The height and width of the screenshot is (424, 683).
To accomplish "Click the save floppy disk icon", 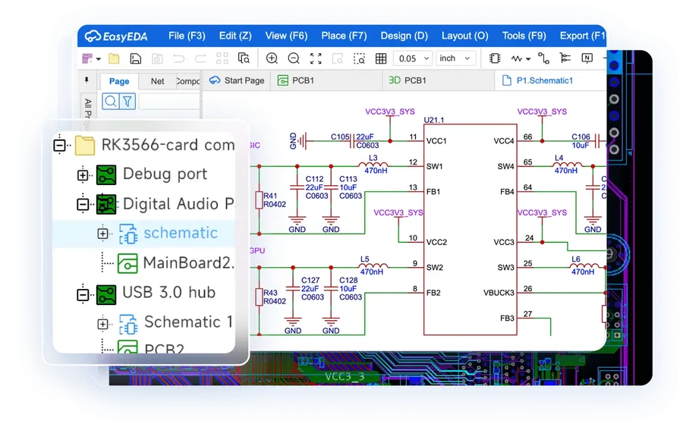I will coord(136,58).
